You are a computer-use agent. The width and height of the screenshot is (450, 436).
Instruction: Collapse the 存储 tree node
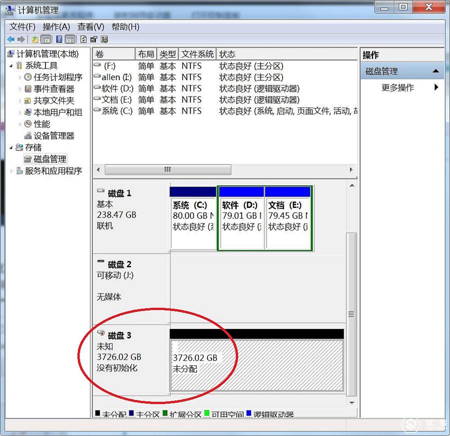11,148
